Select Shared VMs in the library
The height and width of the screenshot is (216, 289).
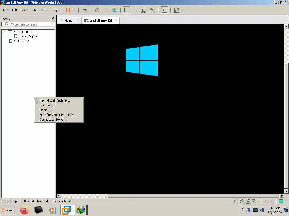click(x=21, y=41)
